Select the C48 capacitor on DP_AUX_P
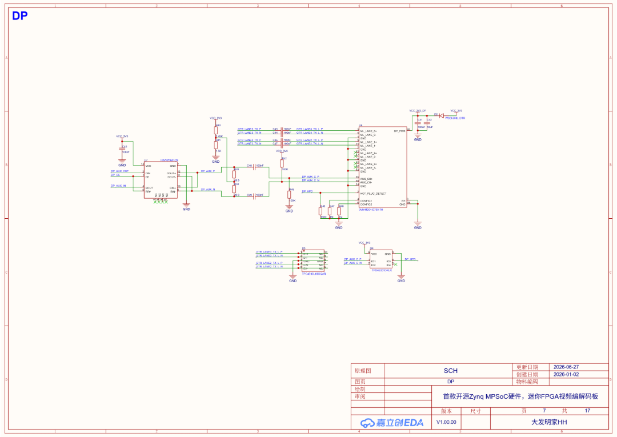The width and height of the screenshot is (617, 437). pos(255,167)
